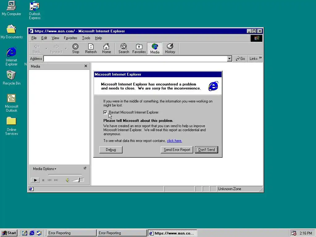Launch Outlook Express from quick launch
Screen dimensions: 316x237
point(39,233)
